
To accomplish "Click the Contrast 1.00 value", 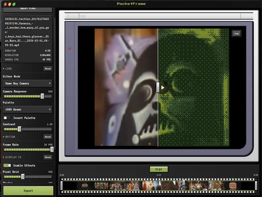I will (50, 125).
